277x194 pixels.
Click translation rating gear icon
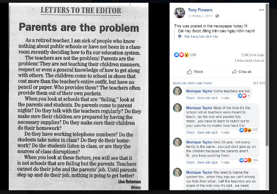coord(180,35)
